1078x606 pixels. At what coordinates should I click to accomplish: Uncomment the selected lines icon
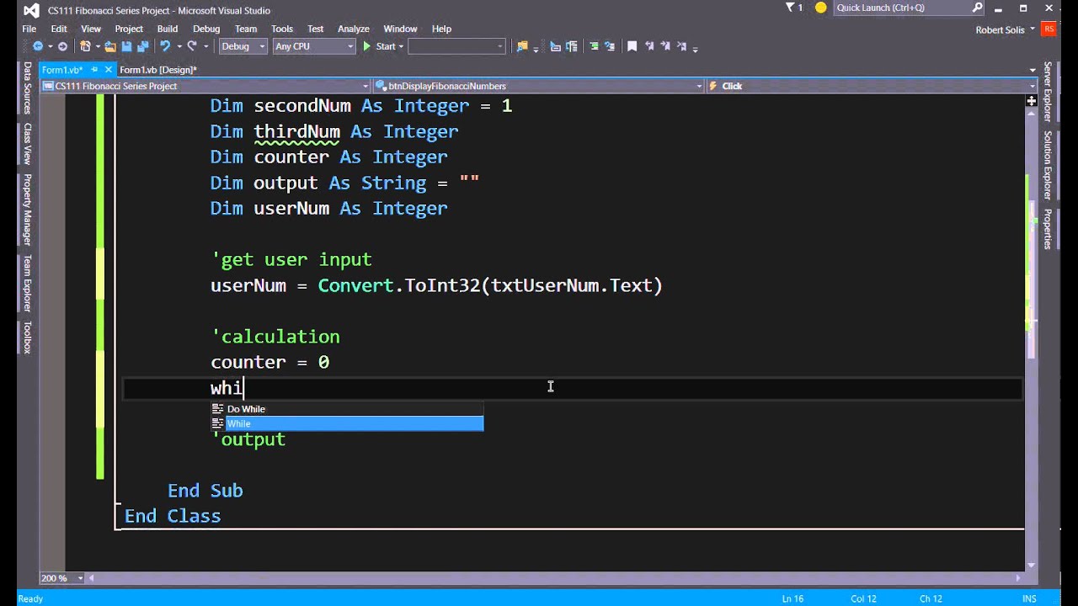[609, 46]
